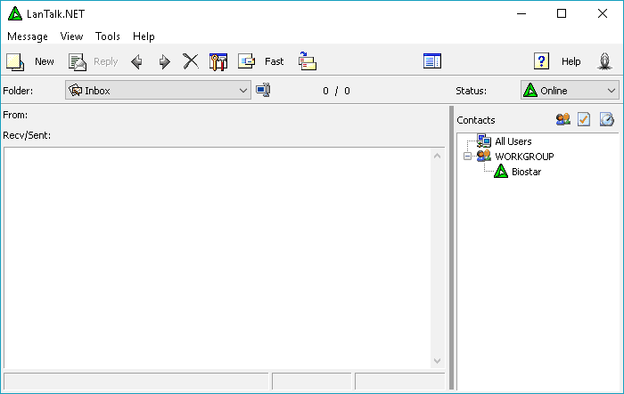The width and height of the screenshot is (624, 394).
Task: Open the Tools menu
Action: pos(108,36)
